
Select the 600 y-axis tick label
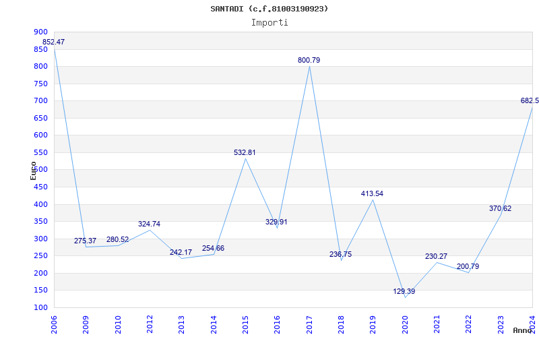[x=40, y=135]
